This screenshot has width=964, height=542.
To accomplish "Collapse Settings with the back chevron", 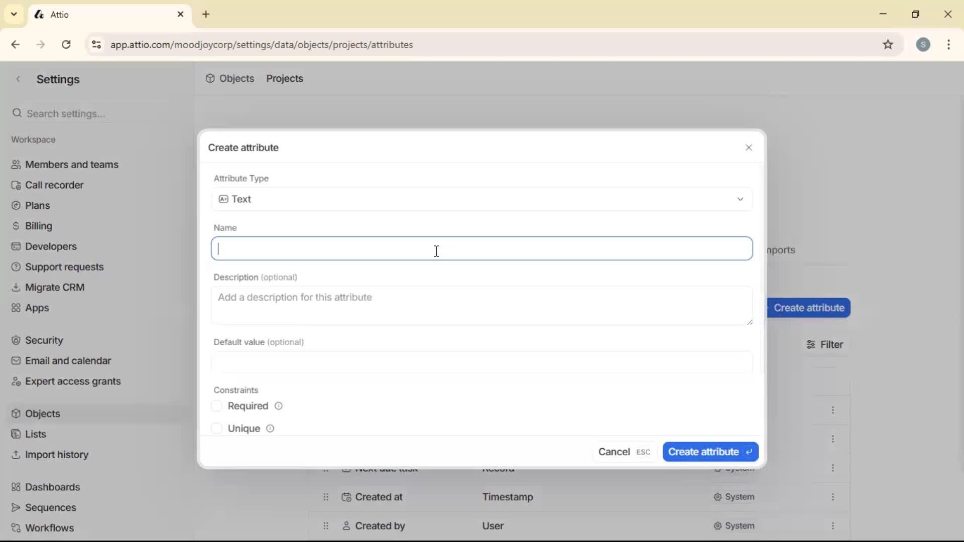I will (x=18, y=79).
